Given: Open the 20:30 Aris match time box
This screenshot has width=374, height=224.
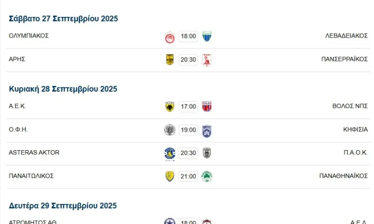Looking at the screenshot, I should tap(188, 60).
